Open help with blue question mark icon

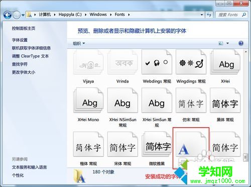click(241, 43)
